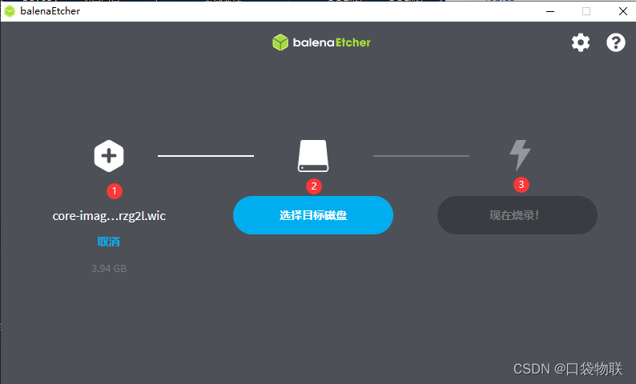Minimize the balenaEtcher window

[x=550, y=11]
